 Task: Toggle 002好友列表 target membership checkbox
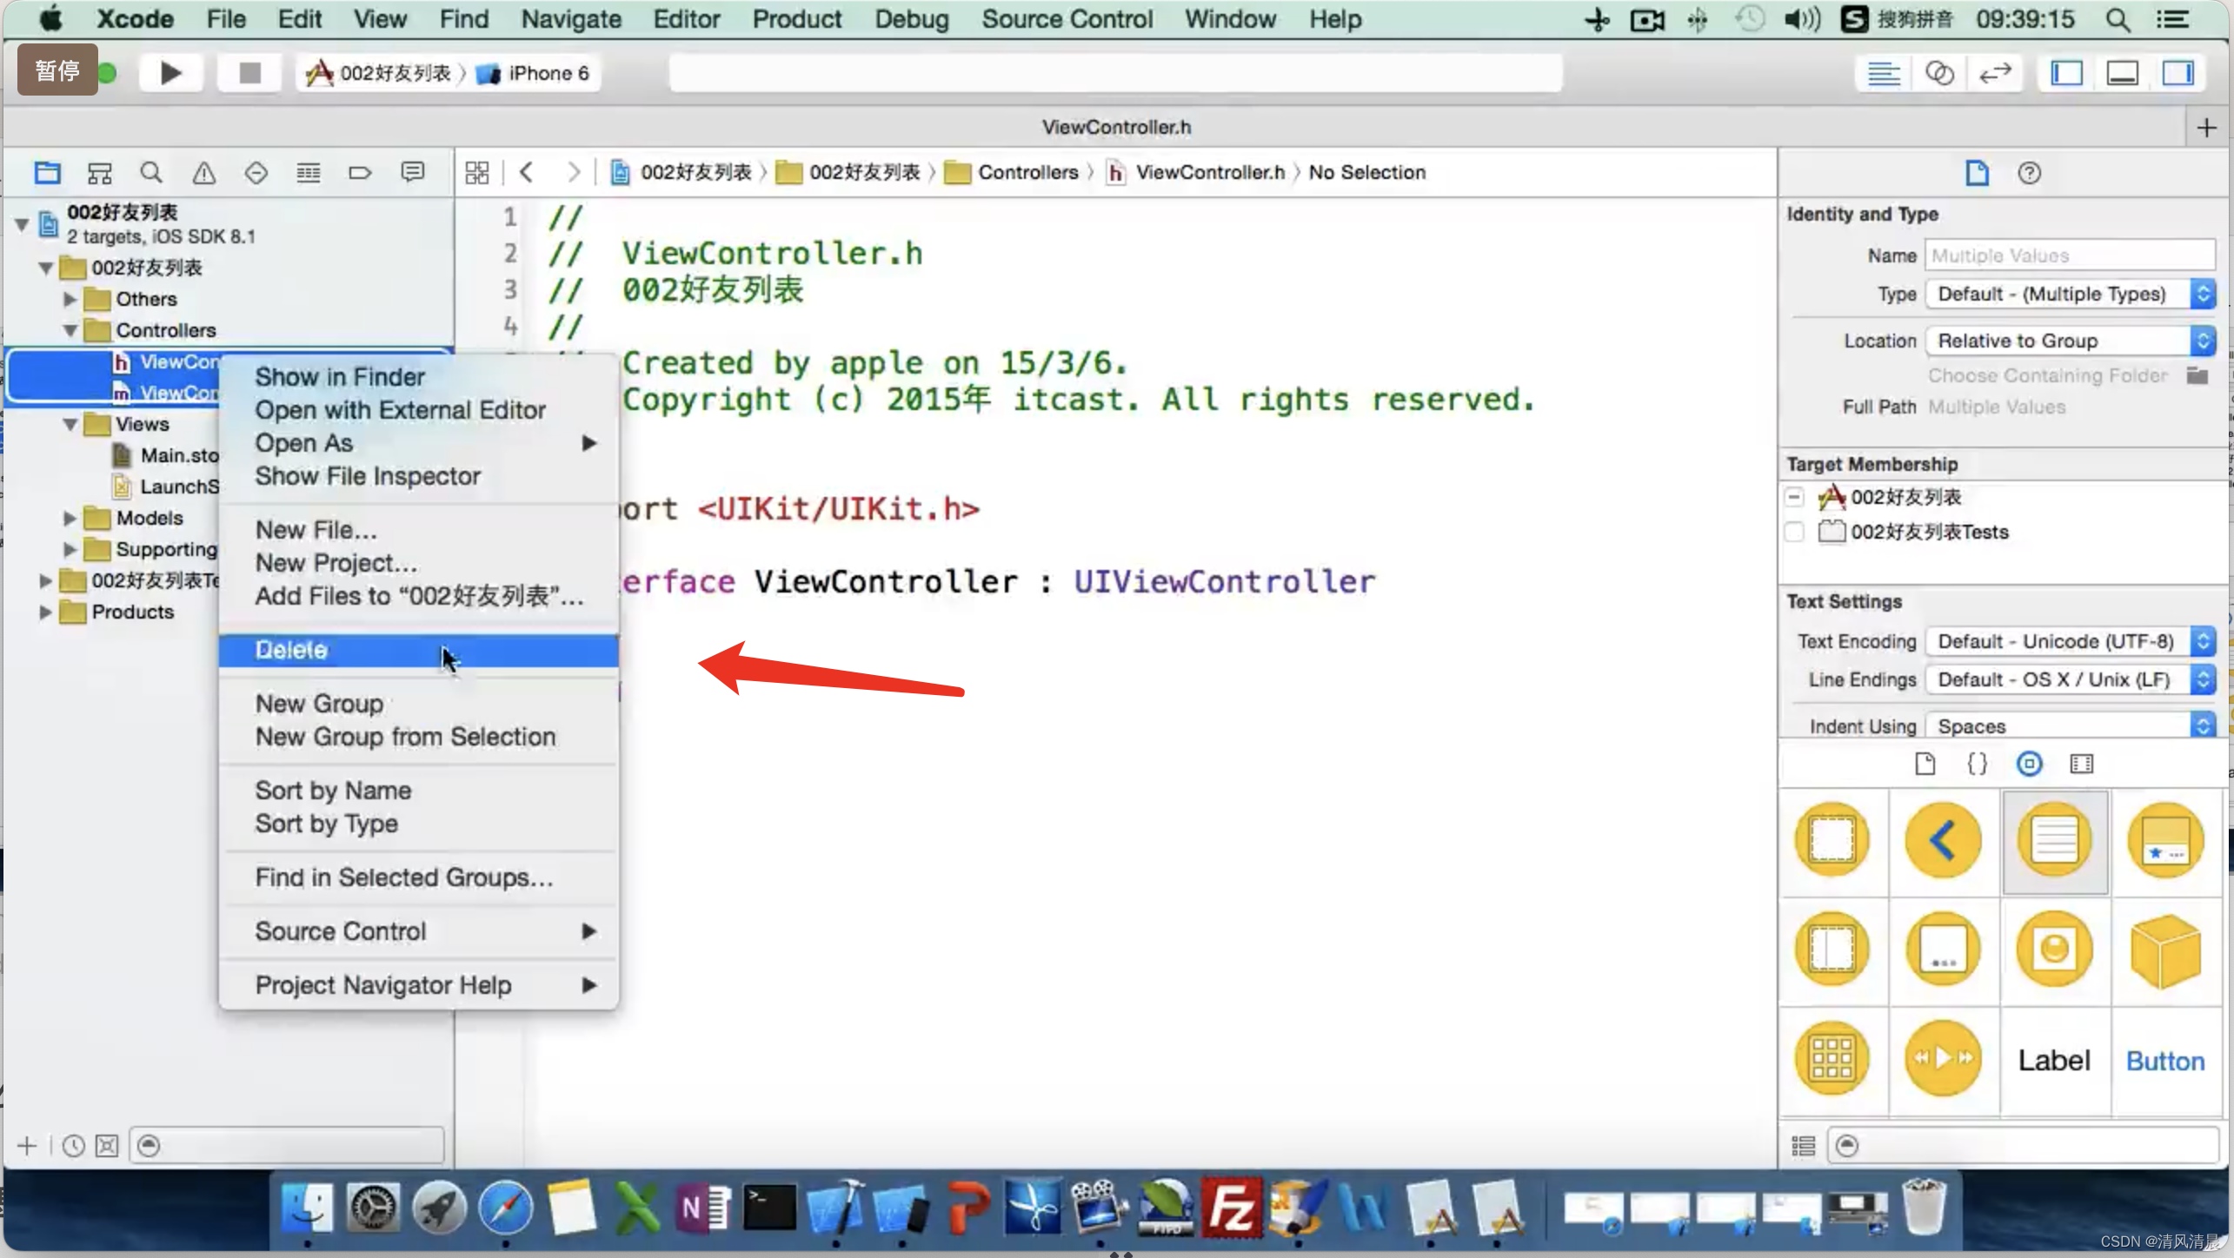[1794, 497]
